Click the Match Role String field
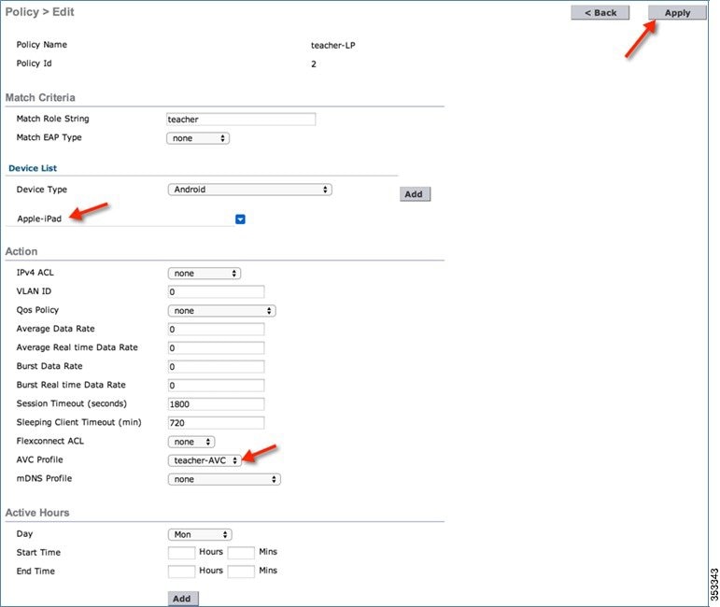The height and width of the screenshot is (607, 720). point(241,120)
